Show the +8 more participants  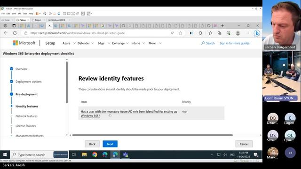(290, 153)
